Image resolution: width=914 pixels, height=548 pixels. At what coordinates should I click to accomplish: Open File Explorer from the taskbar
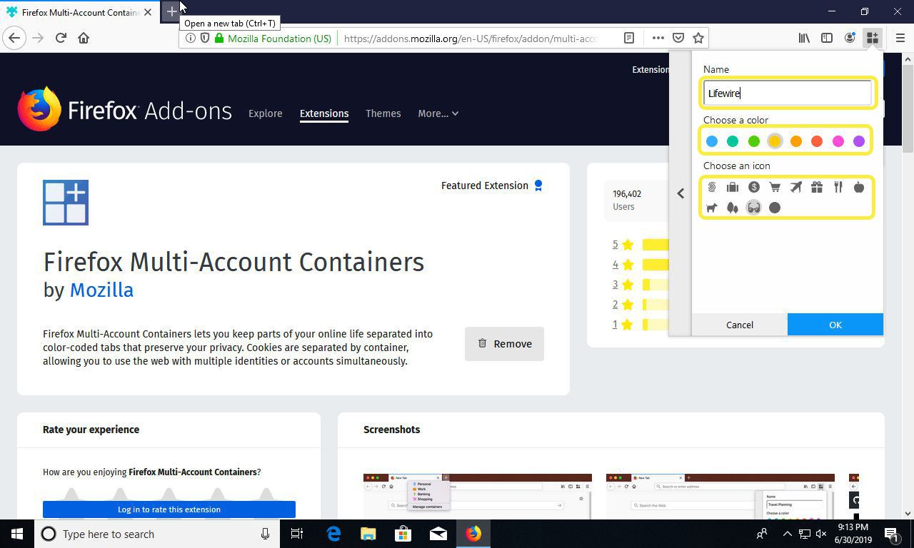(368, 534)
